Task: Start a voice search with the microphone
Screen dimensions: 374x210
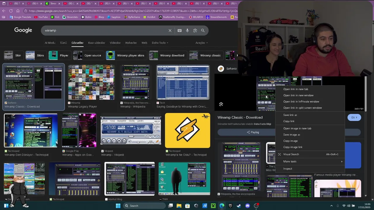Action: coord(187,30)
